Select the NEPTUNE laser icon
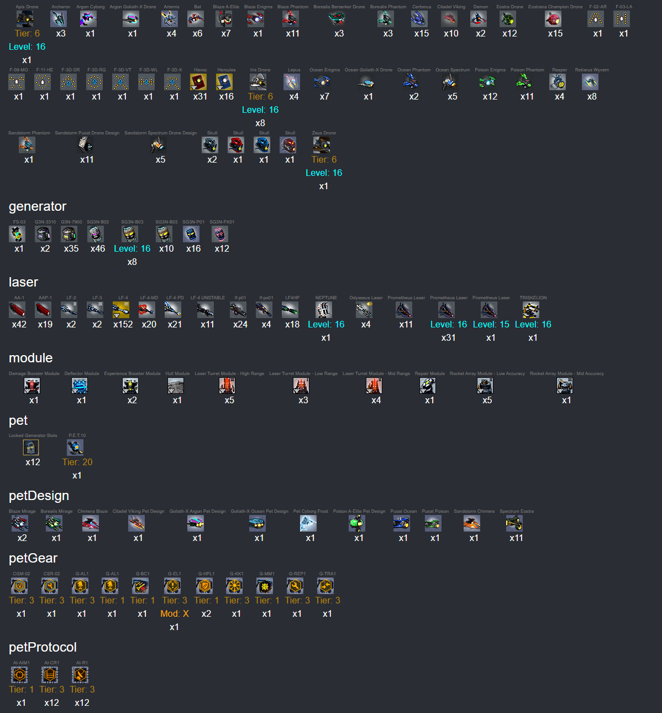 coord(324,310)
